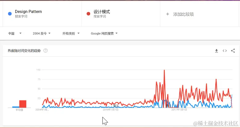Click 添加比较项 to add a term
This screenshot has height=128, width=240.
pyautogui.click(x=183, y=14)
